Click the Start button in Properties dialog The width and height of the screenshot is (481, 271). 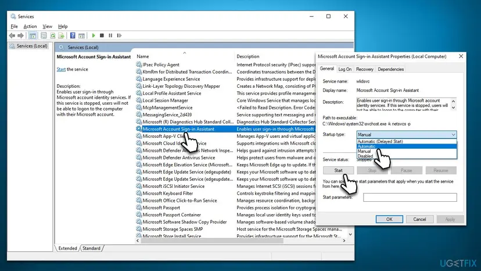click(x=338, y=170)
